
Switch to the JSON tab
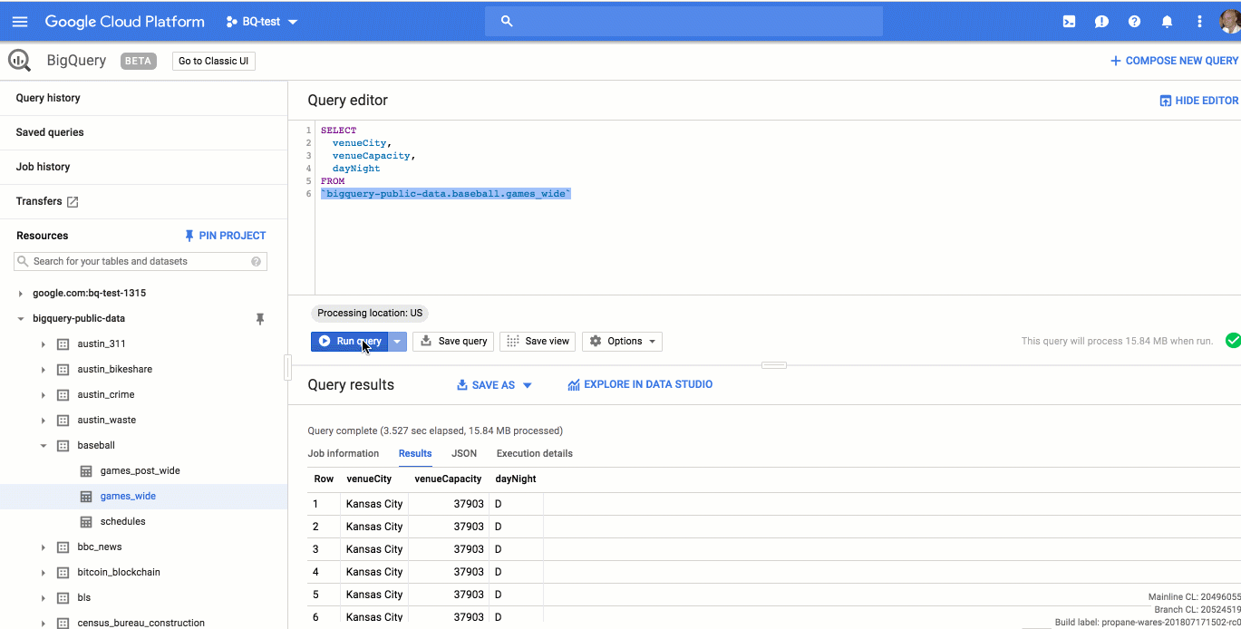click(464, 453)
